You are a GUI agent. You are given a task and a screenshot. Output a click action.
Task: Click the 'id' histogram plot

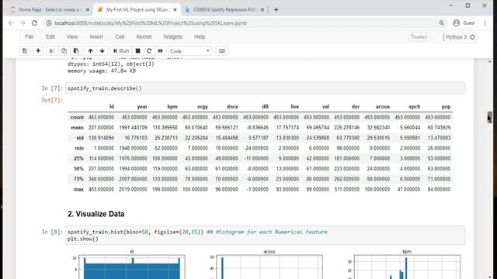click(x=132, y=267)
